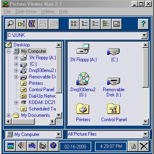Click the new document sparkle icon
This screenshot has height=154, width=154.
[x=133, y=146]
